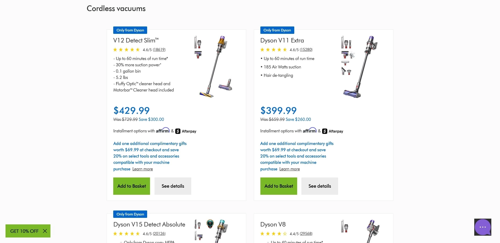See details for V12 Detect Slim
Screen dimensions: 500x243
click(x=173, y=186)
